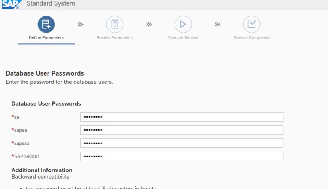Select the Review Parameters step icon
The width and height of the screenshot is (328, 189).
coord(115,24)
